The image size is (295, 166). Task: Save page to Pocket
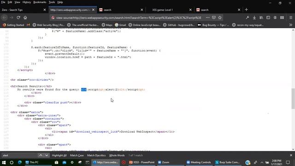point(214,18)
